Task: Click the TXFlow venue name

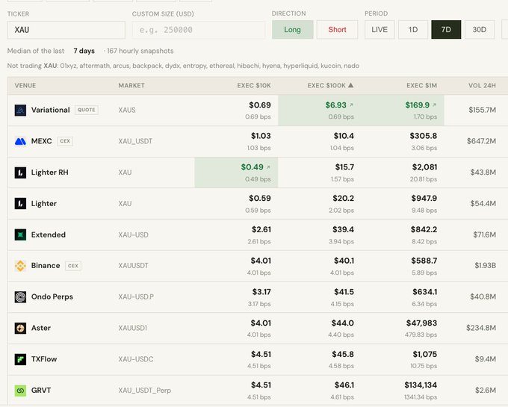Action: 44,359
